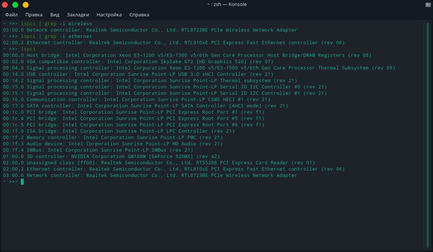The height and width of the screenshot is (252, 433).
Task: Click the '~ : zsh — Konsole' window title
Action: coord(227,4)
